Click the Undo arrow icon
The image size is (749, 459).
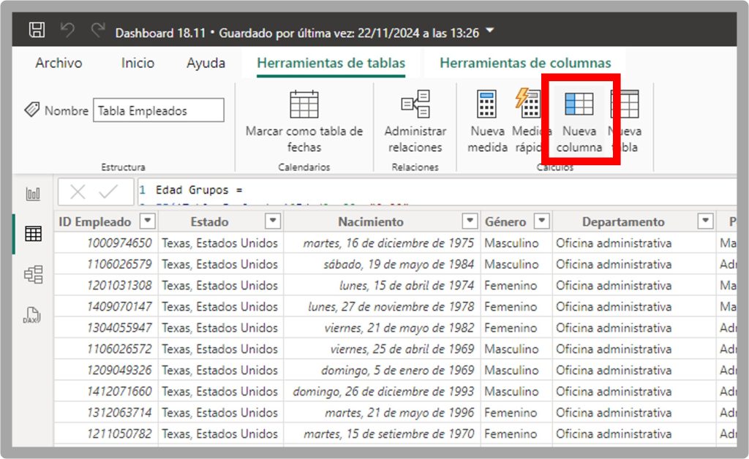tap(67, 31)
